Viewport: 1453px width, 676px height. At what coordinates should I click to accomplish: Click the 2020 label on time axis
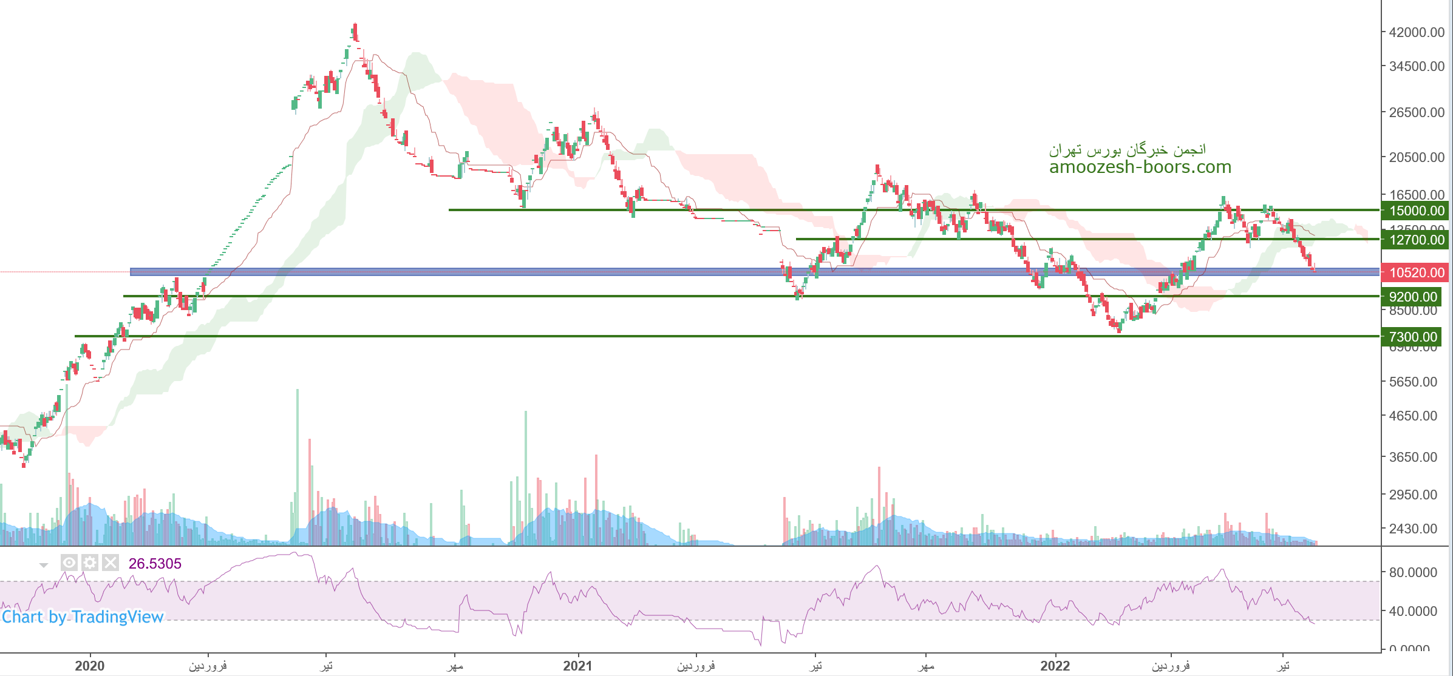coord(90,666)
